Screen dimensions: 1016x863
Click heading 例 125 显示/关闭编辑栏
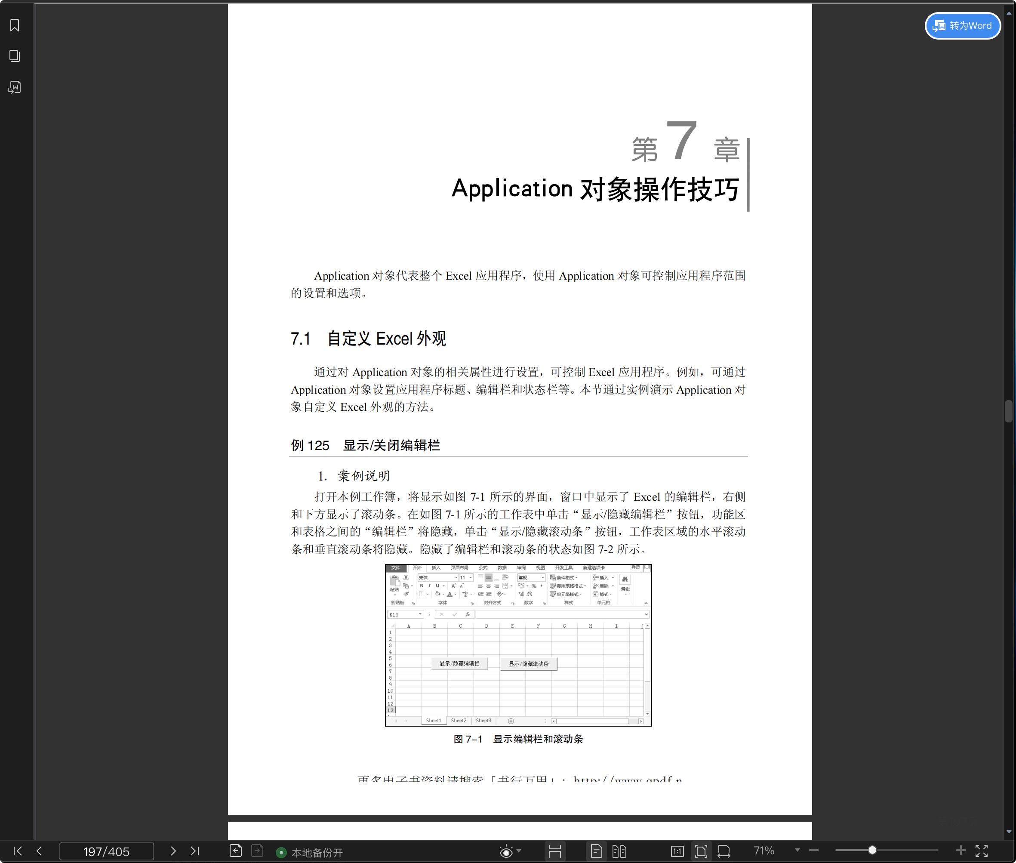tap(366, 445)
